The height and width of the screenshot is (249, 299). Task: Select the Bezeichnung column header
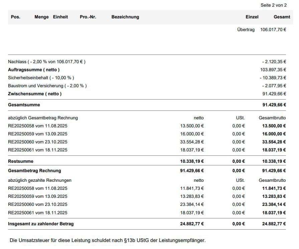pyautogui.click(x=125, y=17)
